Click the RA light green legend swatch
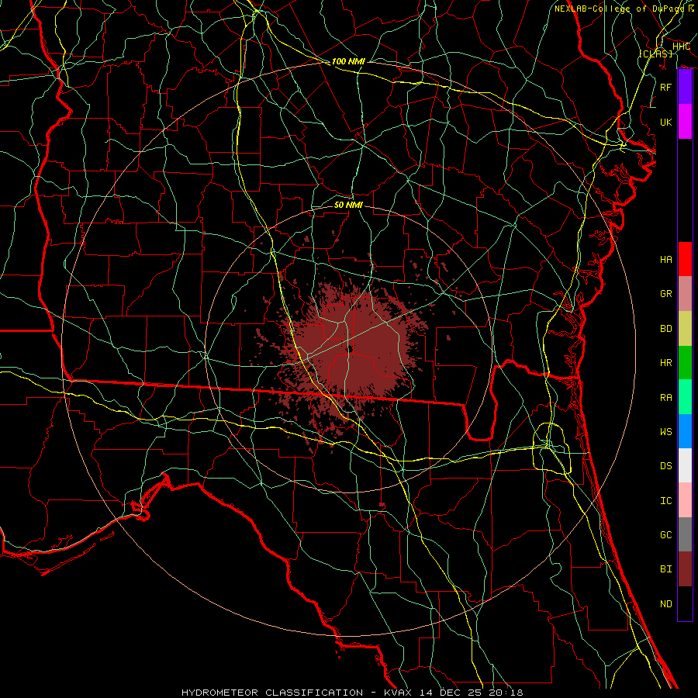The image size is (698, 698). [685, 397]
